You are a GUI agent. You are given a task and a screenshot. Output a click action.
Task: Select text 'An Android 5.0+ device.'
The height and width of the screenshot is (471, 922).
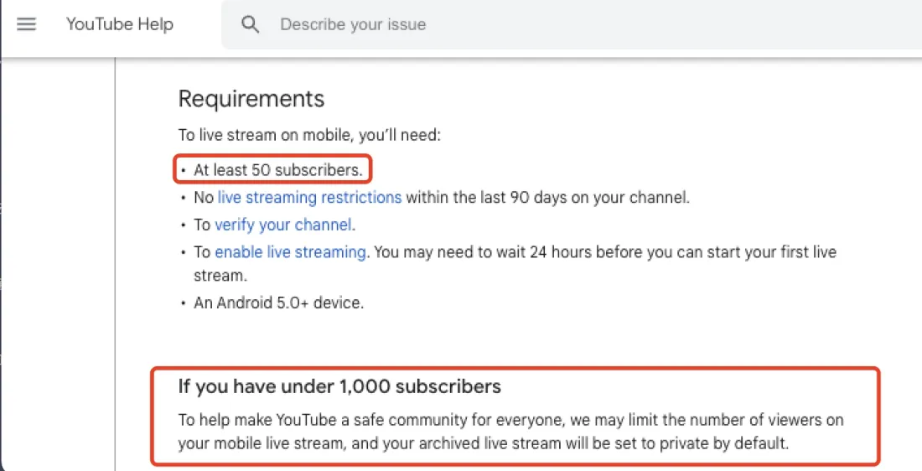pyautogui.click(x=279, y=303)
